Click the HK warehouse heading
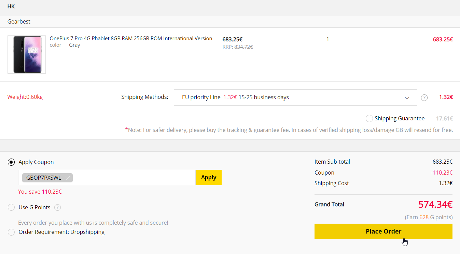Viewport: 460px width, 254px height. pyautogui.click(x=11, y=6)
